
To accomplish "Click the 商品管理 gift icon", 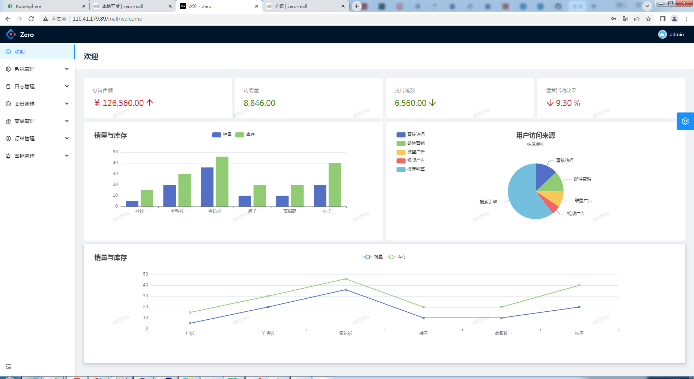I will (8, 121).
